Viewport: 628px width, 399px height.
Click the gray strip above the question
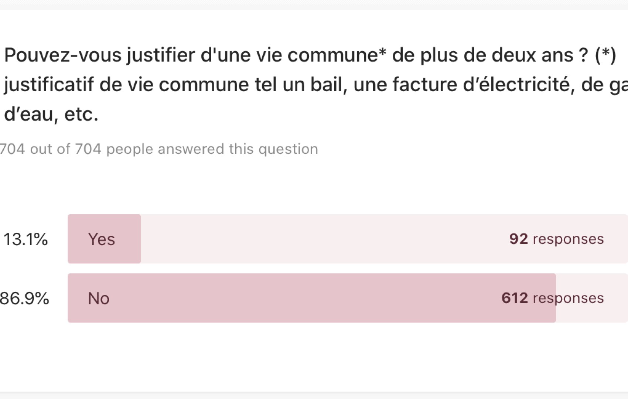click(314, 4)
